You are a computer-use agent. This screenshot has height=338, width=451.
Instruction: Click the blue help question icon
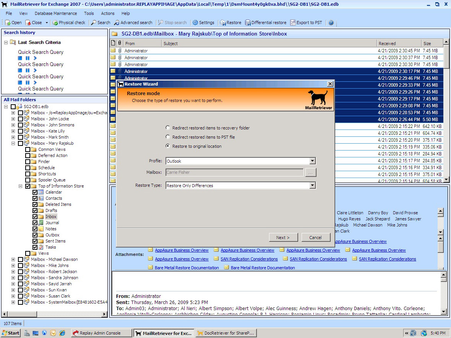331,23
